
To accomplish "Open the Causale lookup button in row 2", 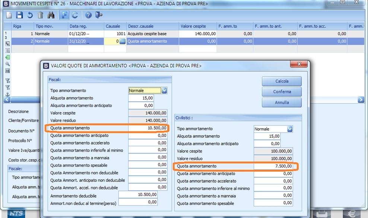I will [x=123, y=42].
